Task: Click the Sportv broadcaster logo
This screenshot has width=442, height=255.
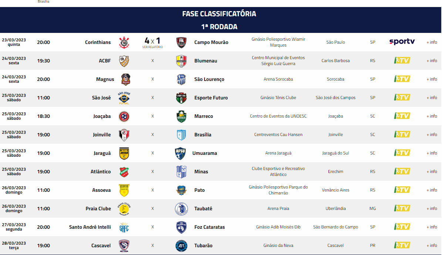Action: [402, 42]
